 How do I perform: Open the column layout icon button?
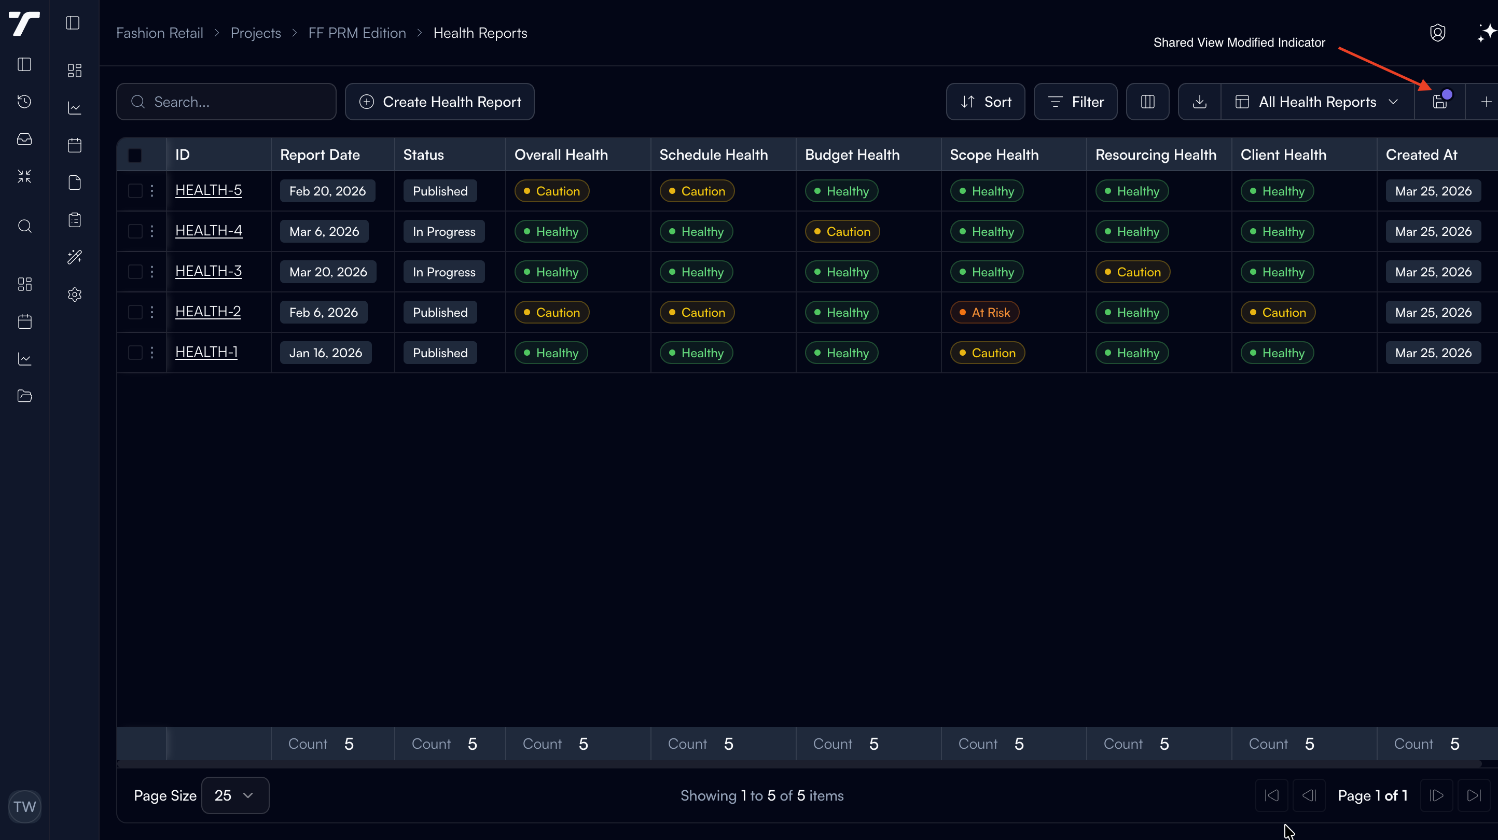pos(1147,102)
